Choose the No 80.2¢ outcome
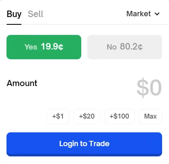169x164 pixels. click(125, 47)
